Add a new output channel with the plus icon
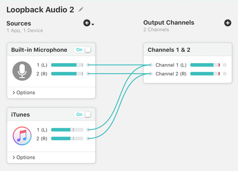 coord(228,23)
